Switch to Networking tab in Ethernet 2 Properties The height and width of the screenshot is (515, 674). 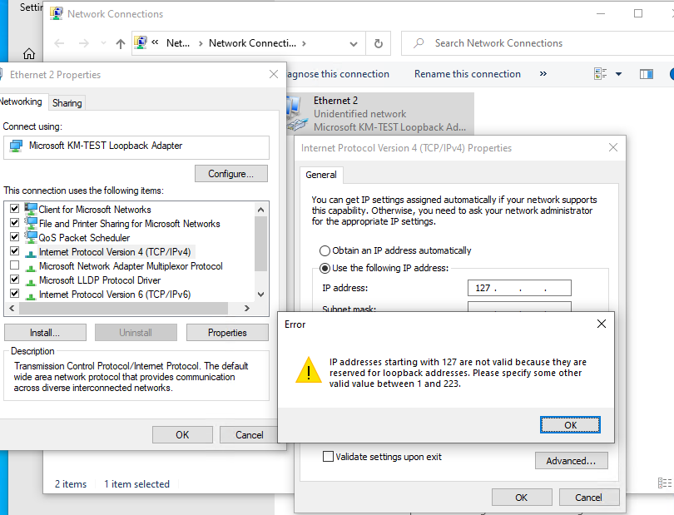[x=21, y=102]
